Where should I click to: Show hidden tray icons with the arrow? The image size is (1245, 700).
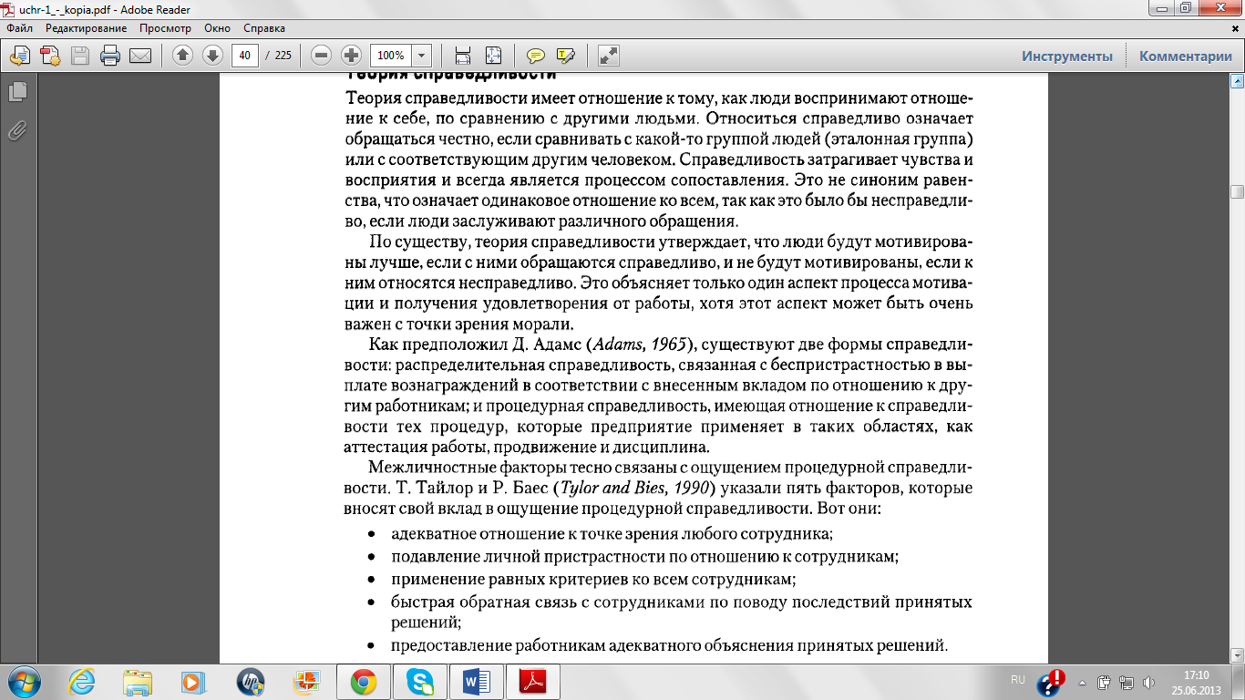click(1082, 682)
